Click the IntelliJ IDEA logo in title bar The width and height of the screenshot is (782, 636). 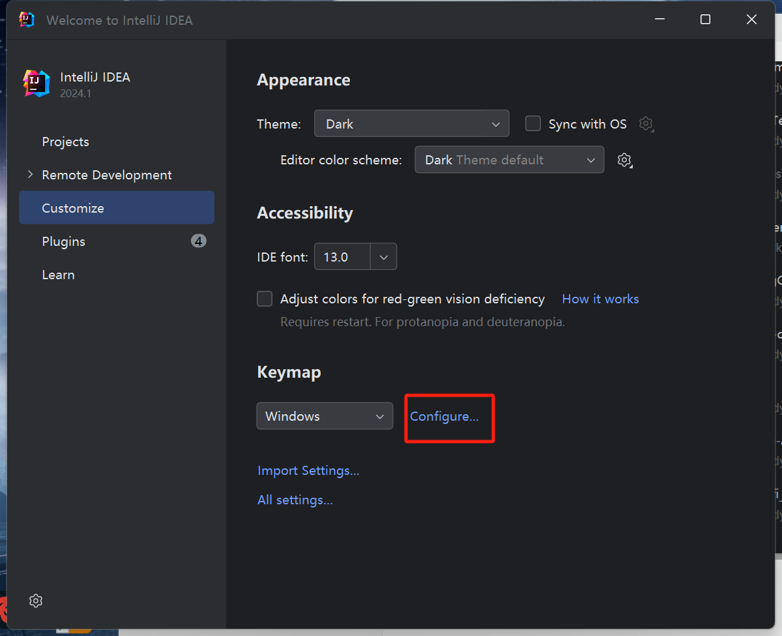tap(27, 20)
